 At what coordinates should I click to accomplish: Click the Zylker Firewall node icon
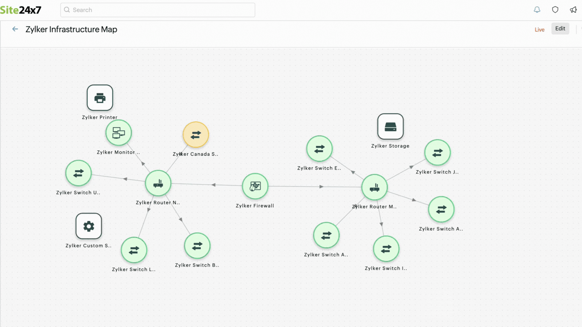[x=254, y=187]
